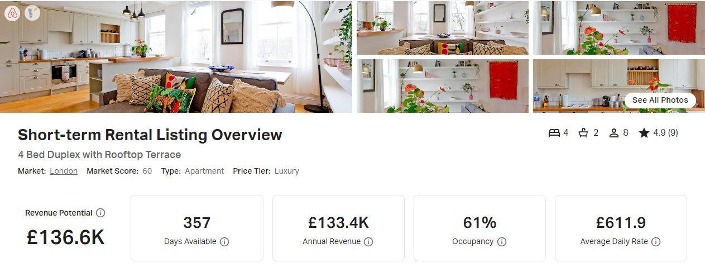Click the Annual Revenue info icon
Viewport: 705px width, 277px height.
[x=368, y=242]
